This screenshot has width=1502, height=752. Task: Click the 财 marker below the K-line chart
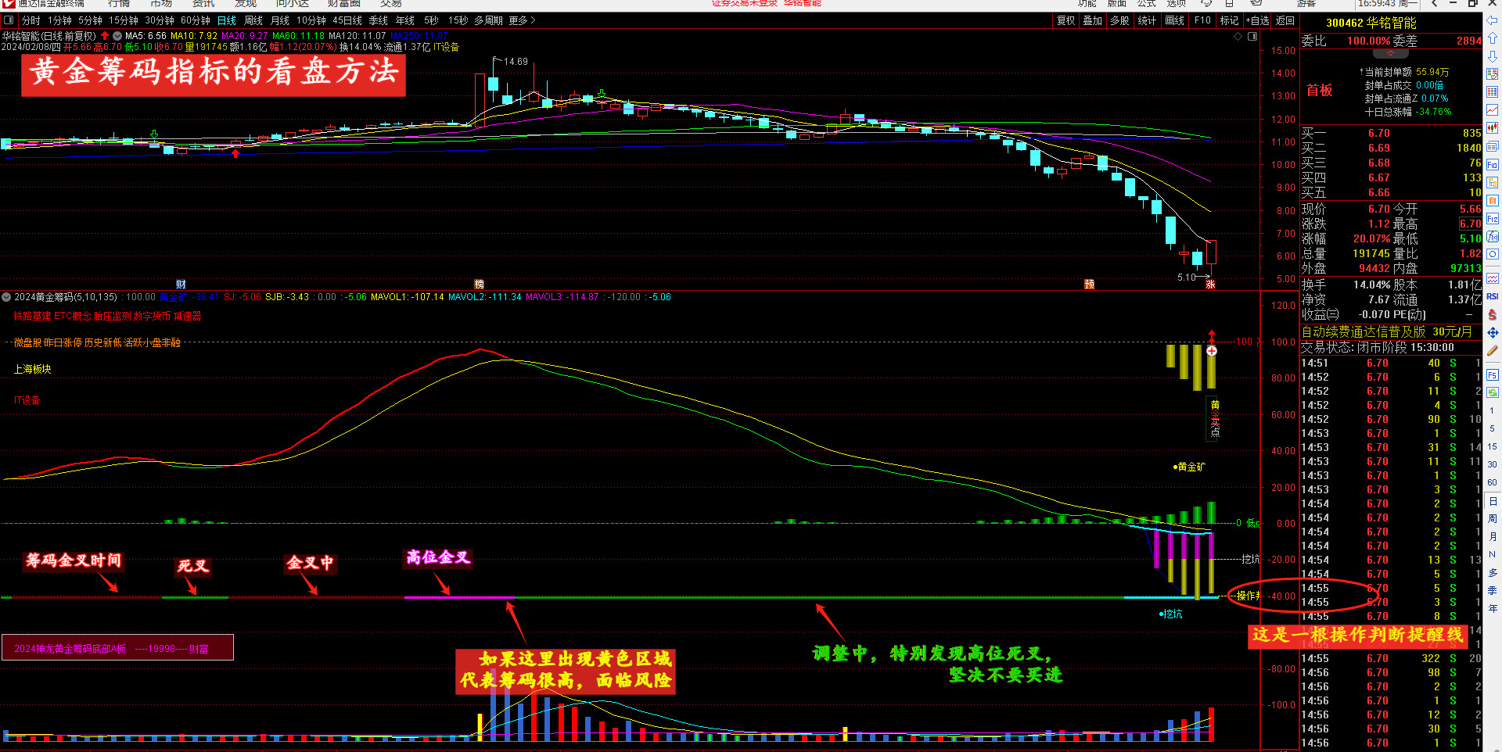(181, 285)
